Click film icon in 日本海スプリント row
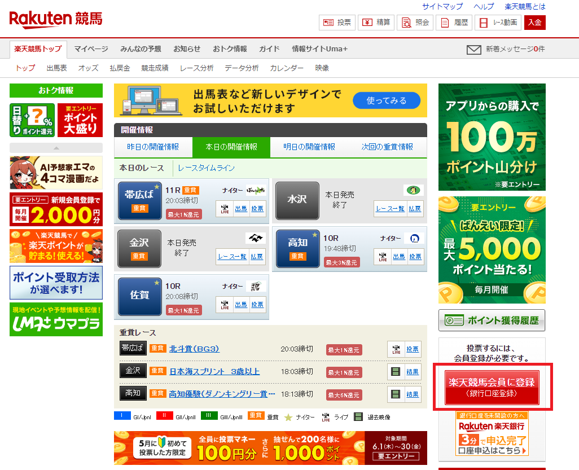Image resolution: width=579 pixels, height=470 pixels. (x=396, y=372)
